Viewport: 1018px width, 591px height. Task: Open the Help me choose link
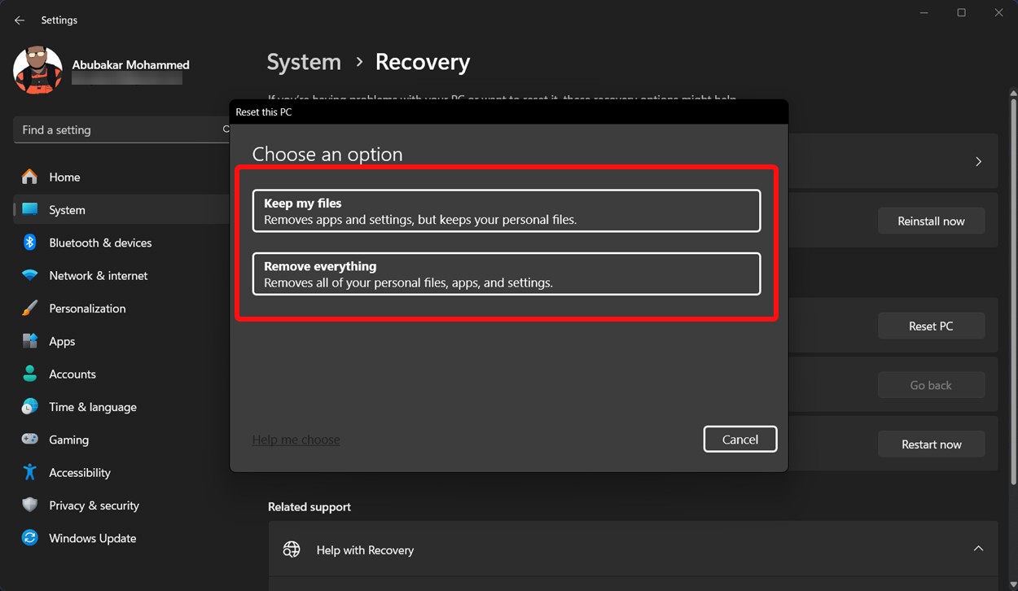pyautogui.click(x=296, y=439)
